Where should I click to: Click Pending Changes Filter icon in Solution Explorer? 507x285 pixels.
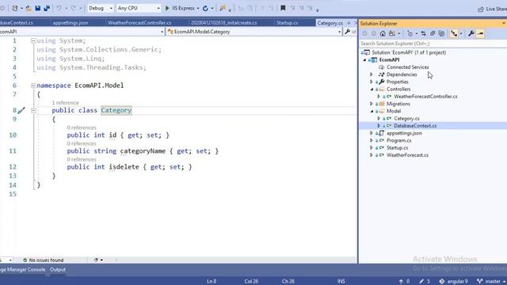tap(410, 33)
